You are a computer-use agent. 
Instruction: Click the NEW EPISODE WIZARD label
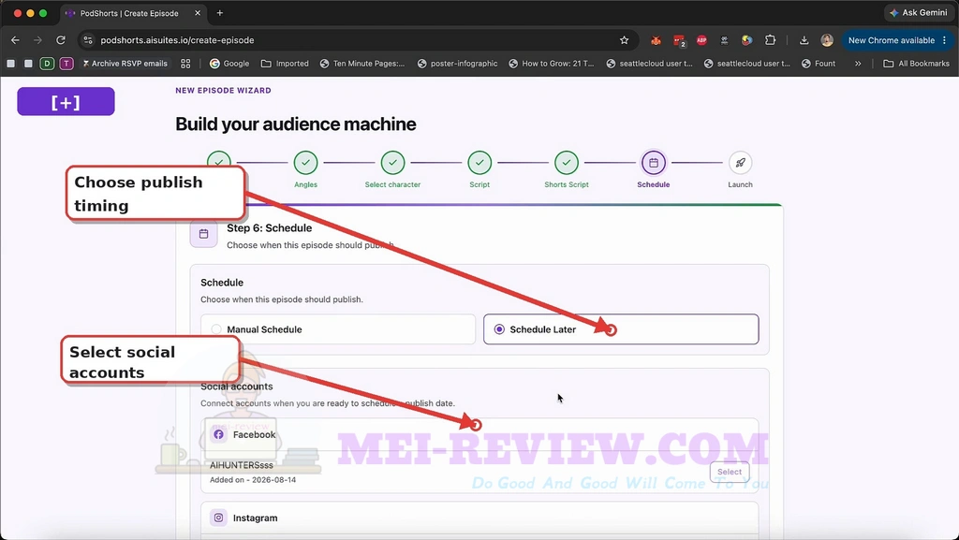tap(223, 91)
